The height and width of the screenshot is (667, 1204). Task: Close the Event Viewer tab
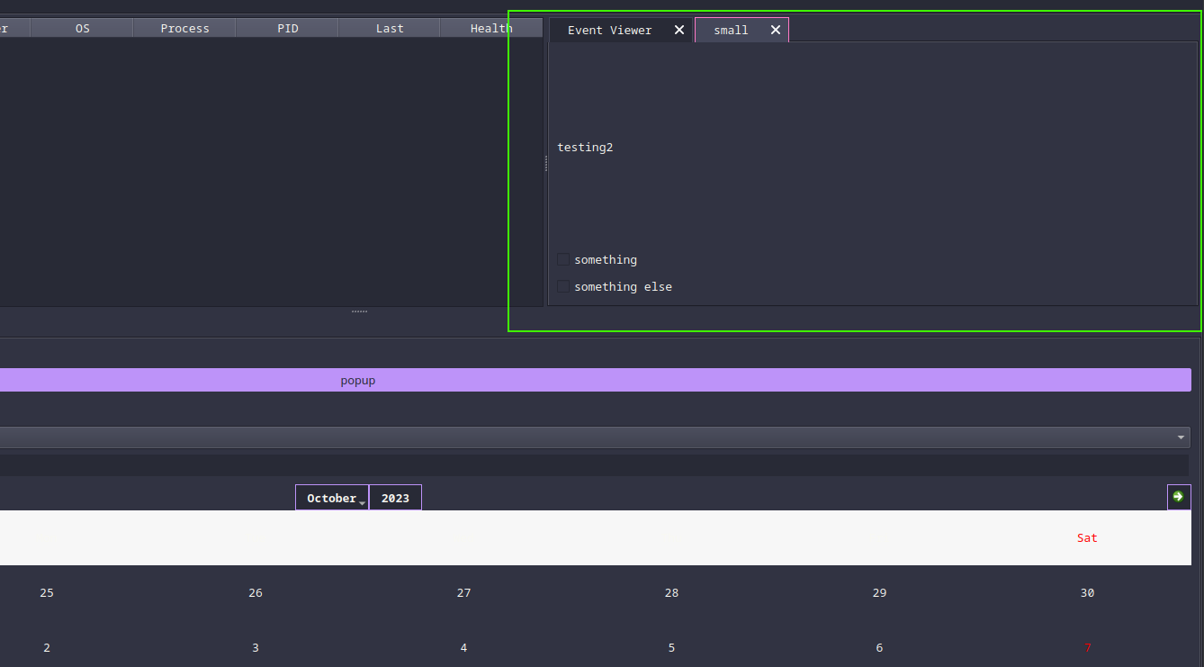(679, 30)
